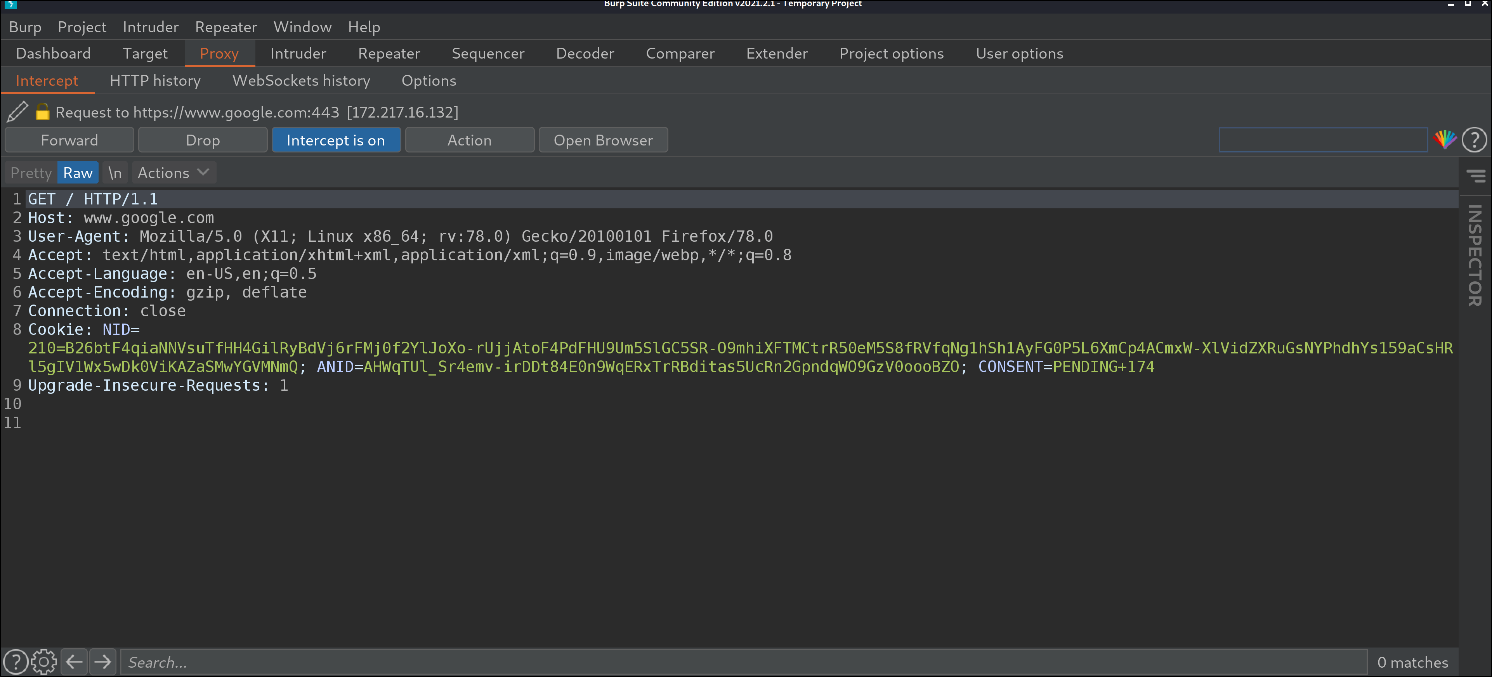Go to next search match arrow
The height and width of the screenshot is (677, 1492).
pyautogui.click(x=103, y=662)
